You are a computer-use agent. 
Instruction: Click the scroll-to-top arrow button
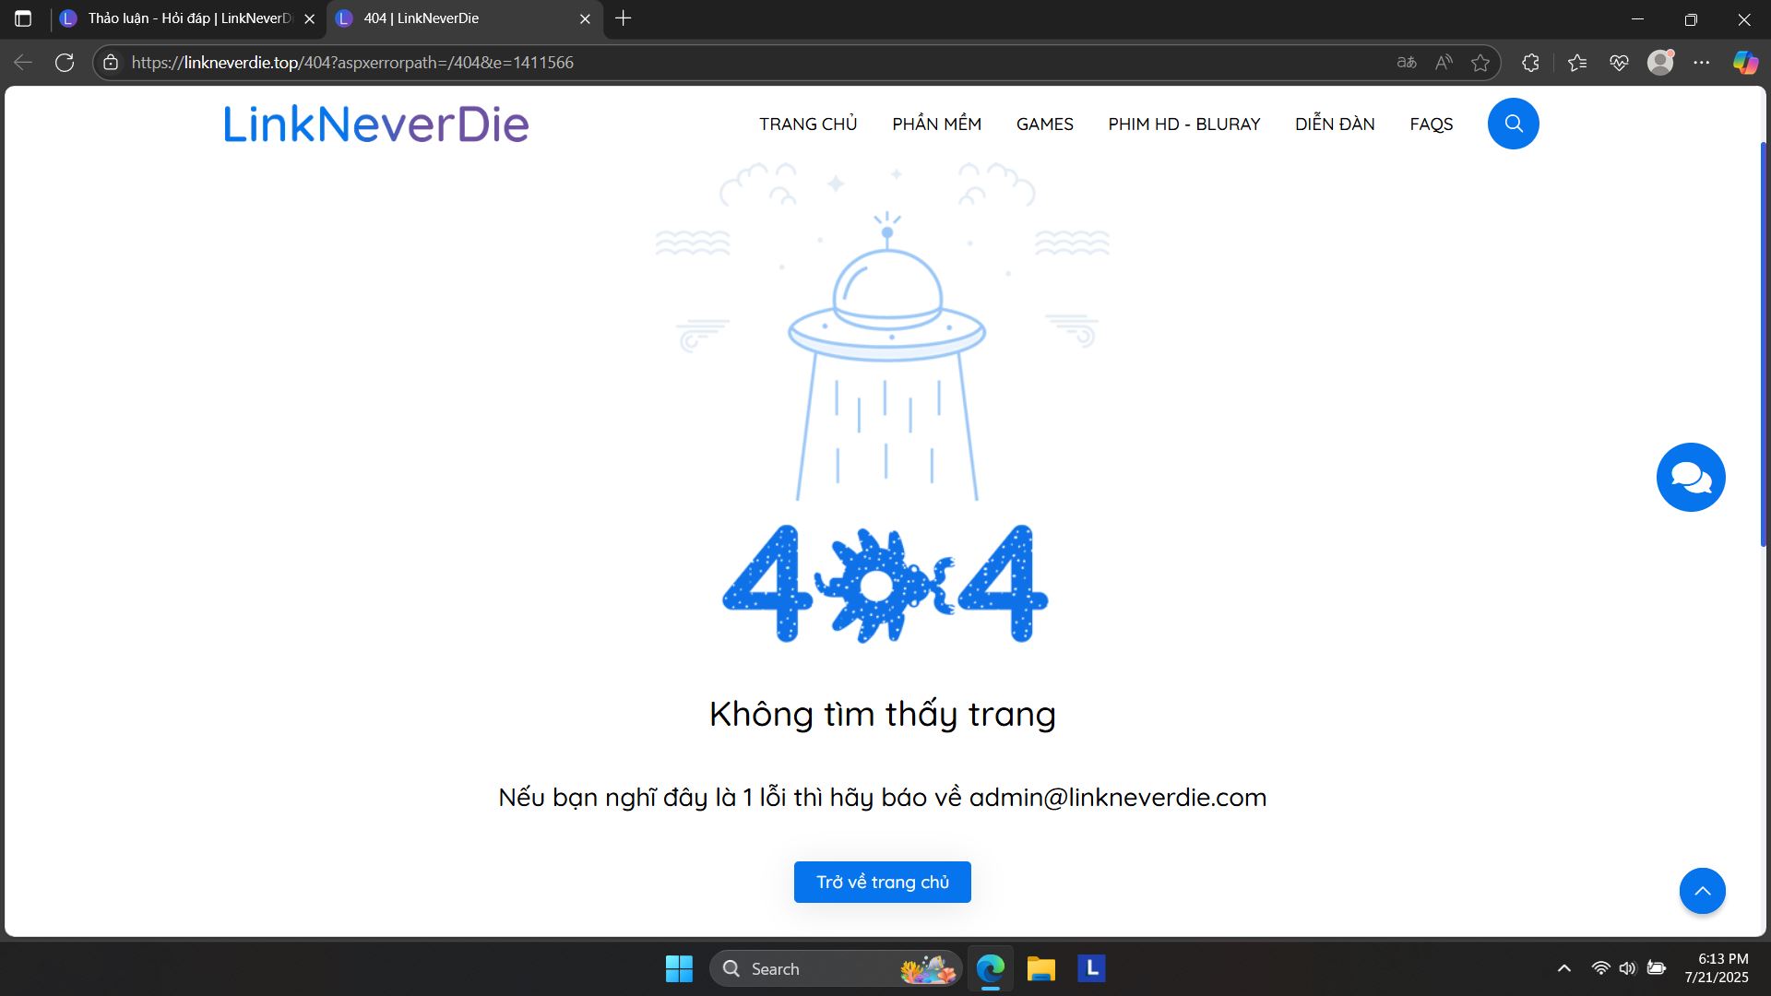pyautogui.click(x=1702, y=891)
